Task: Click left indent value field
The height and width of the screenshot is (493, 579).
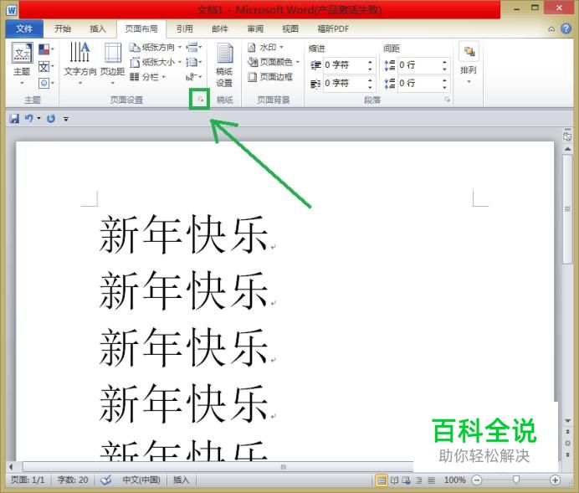Action: click(345, 65)
